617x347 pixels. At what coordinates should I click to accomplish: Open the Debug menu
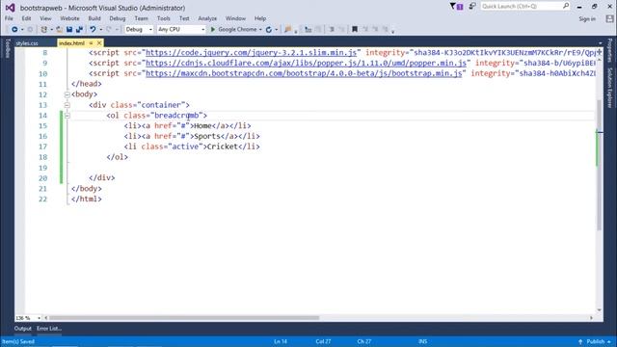[x=118, y=18]
